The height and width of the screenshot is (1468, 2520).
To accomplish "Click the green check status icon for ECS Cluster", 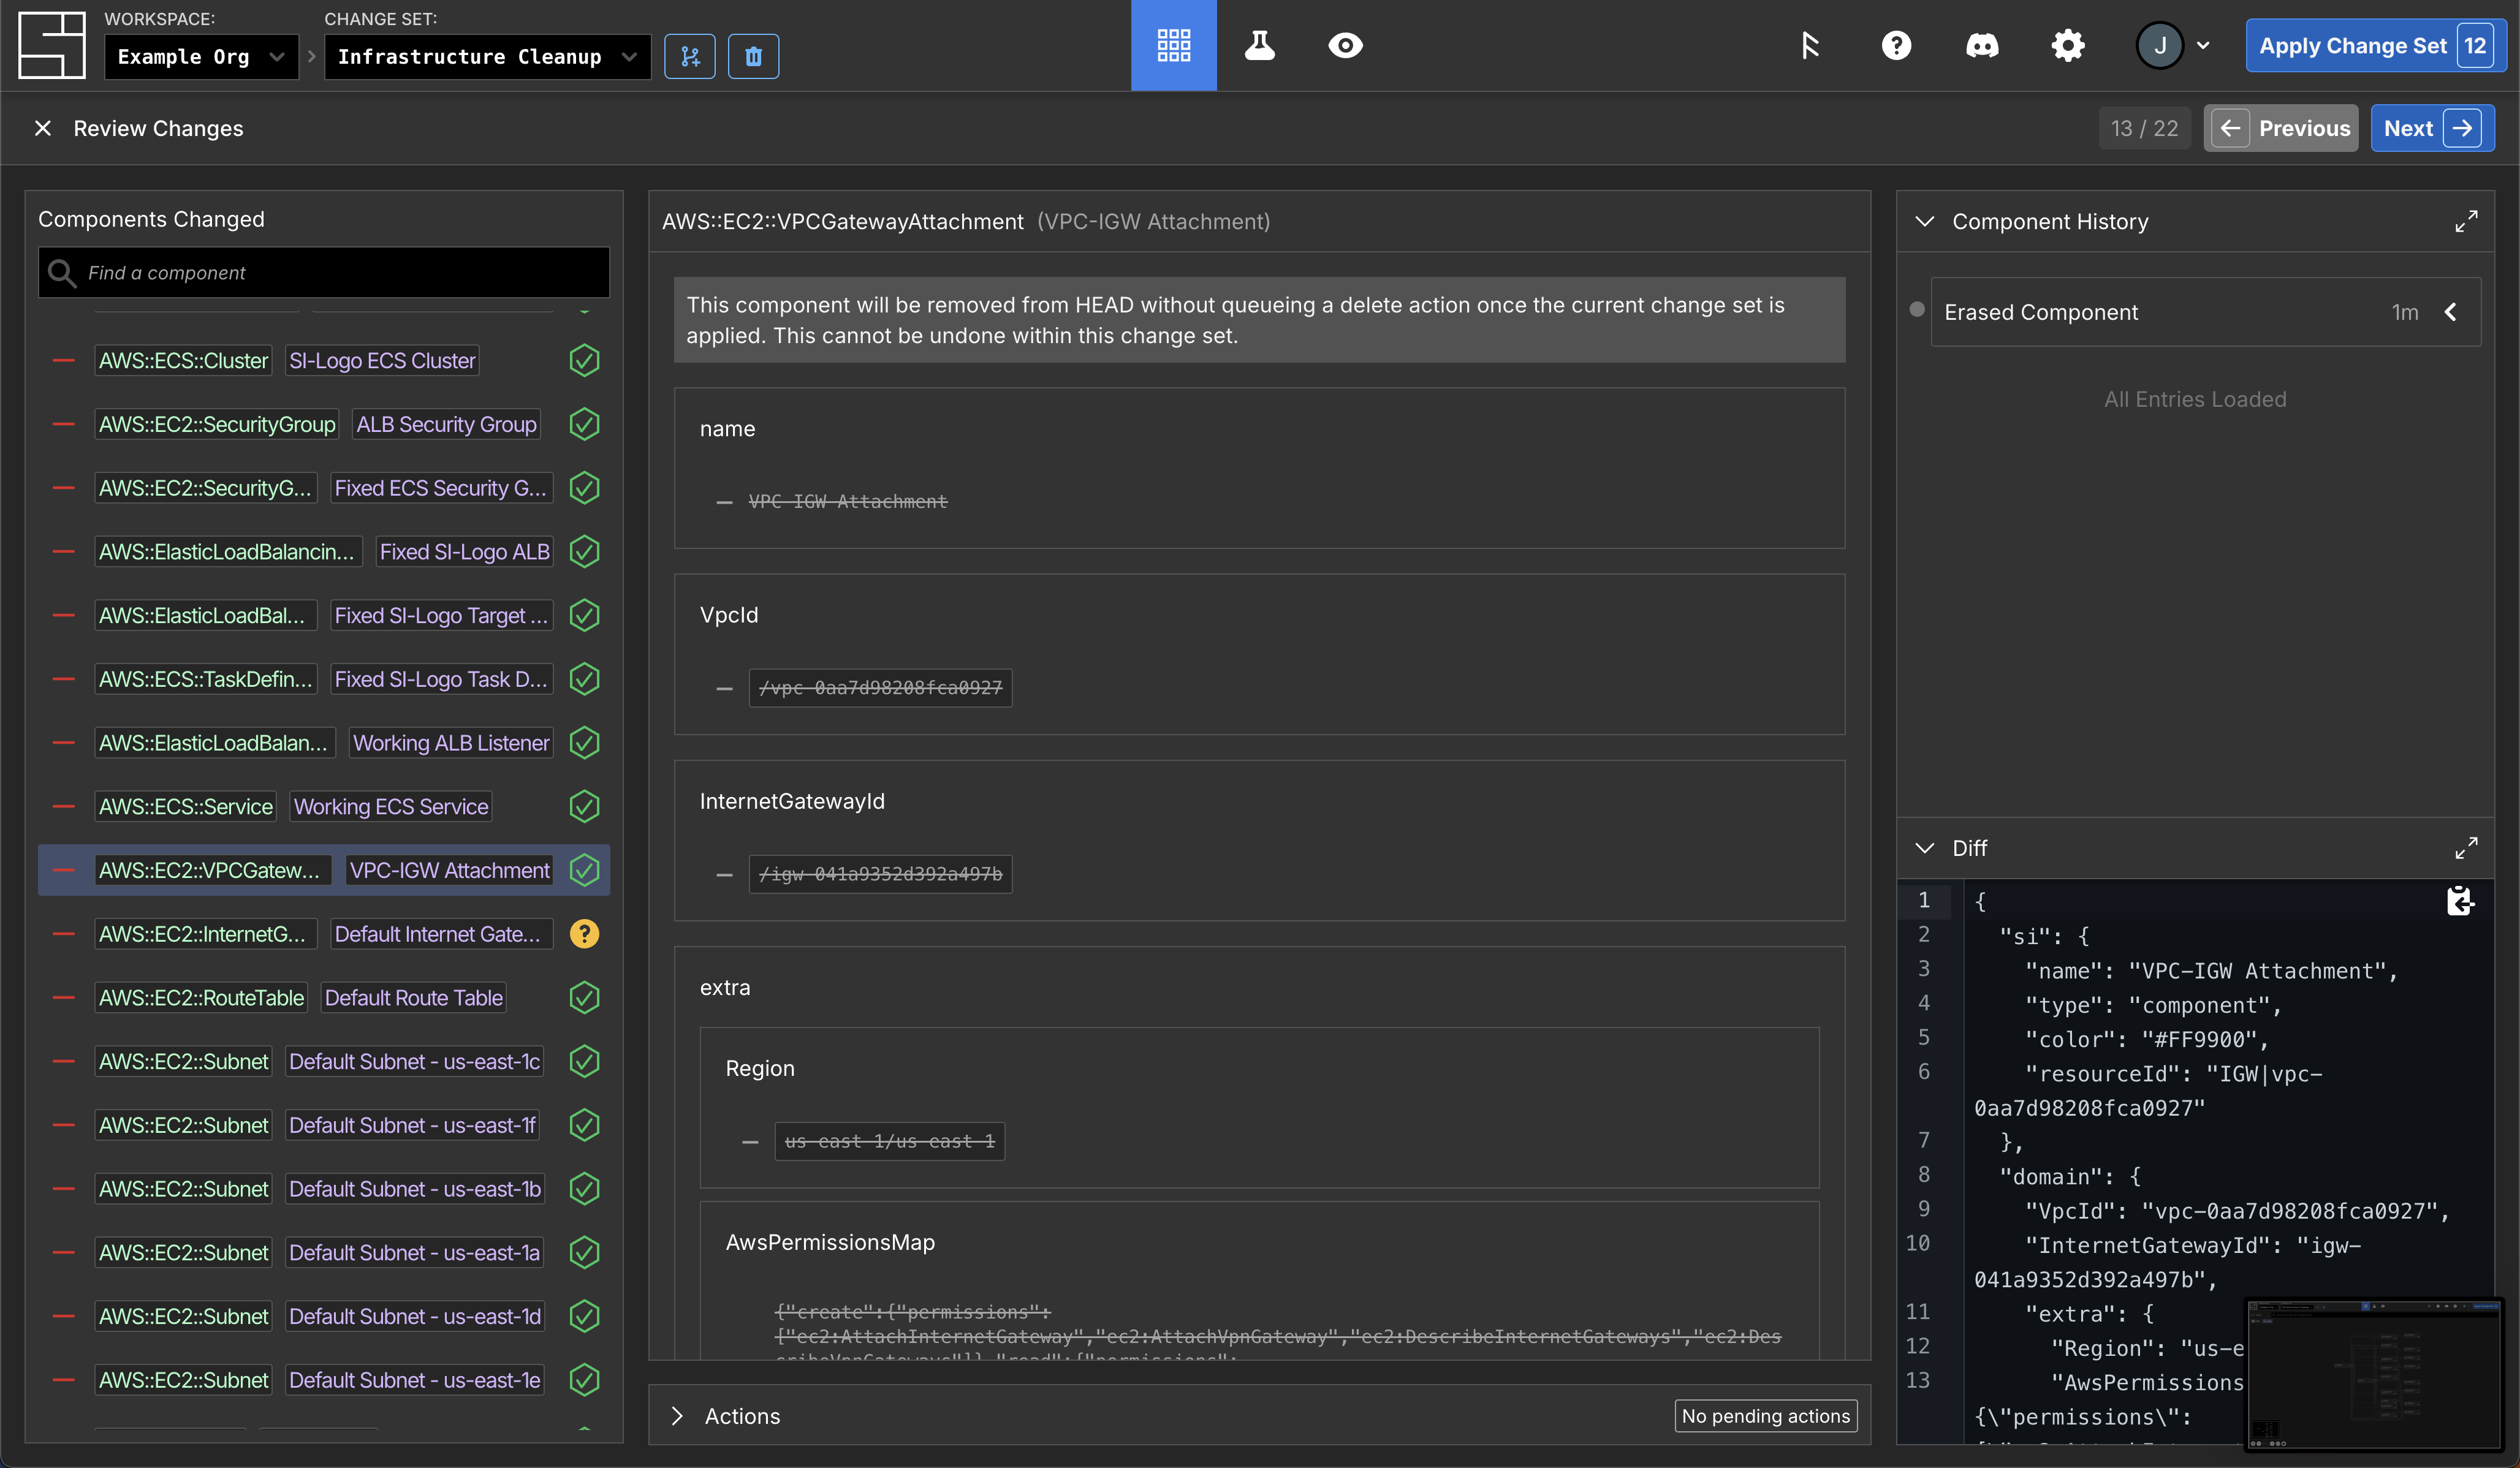I will coord(584,360).
